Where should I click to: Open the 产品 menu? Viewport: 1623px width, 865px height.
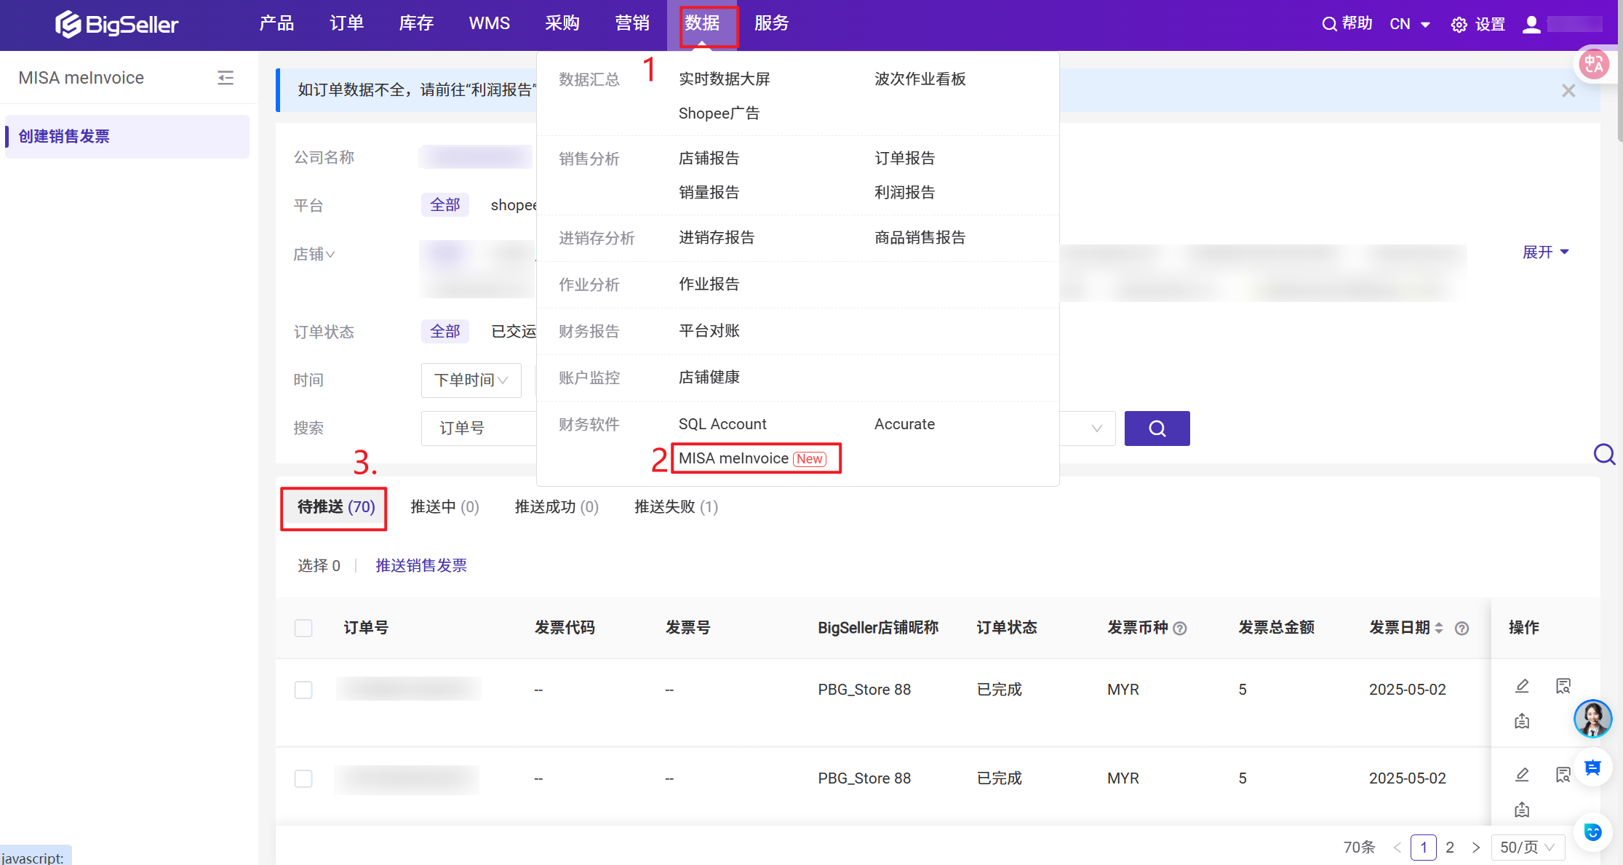pyautogui.click(x=276, y=23)
